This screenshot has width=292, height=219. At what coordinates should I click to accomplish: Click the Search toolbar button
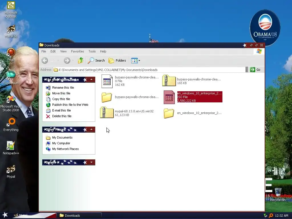(96, 60)
